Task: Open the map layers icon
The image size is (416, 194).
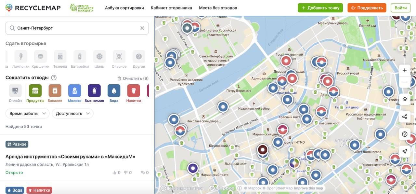Action: coord(405,99)
